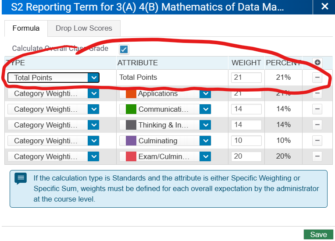335x241 pixels.
Task: Switch to the Drop Low Scores tab
Action: pyautogui.click(x=84, y=28)
